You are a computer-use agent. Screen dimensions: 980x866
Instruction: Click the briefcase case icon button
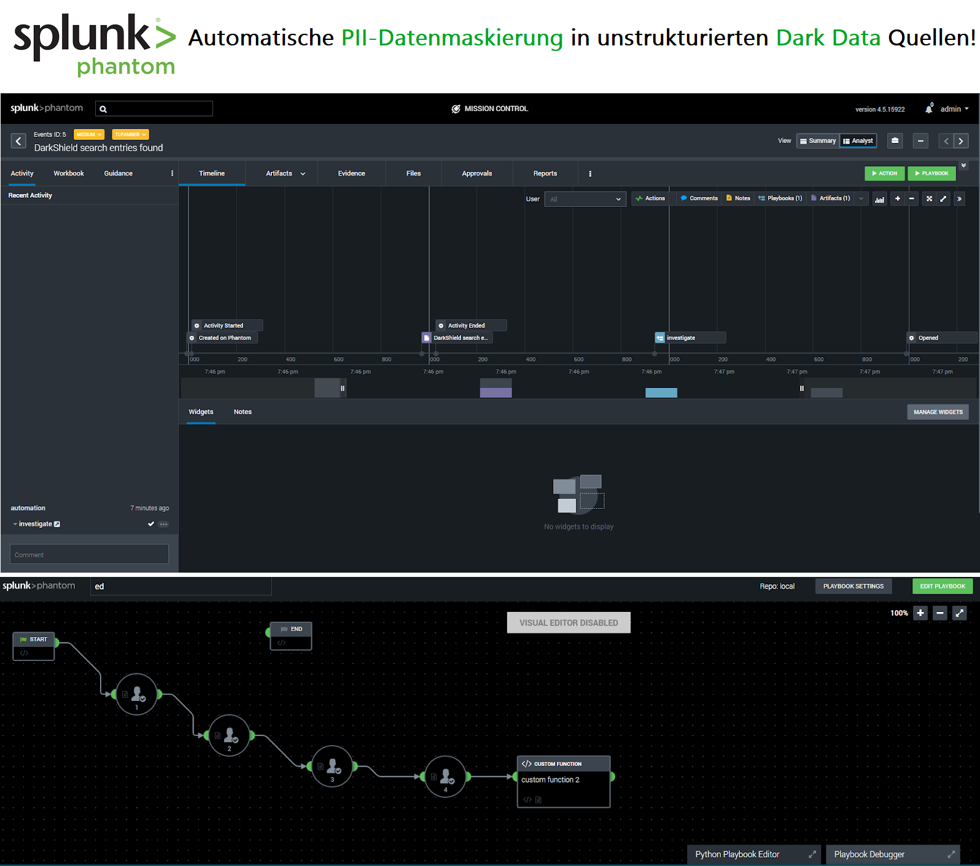pyautogui.click(x=895, y=141)
